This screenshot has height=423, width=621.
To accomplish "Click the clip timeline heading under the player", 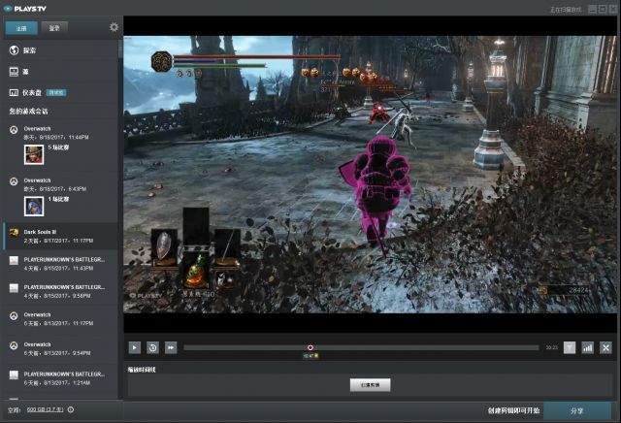I will pos(142,370).
